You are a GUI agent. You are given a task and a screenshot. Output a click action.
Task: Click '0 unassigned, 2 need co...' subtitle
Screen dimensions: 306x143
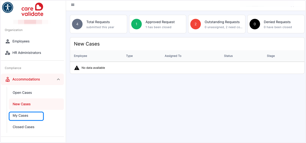point(224,27)
